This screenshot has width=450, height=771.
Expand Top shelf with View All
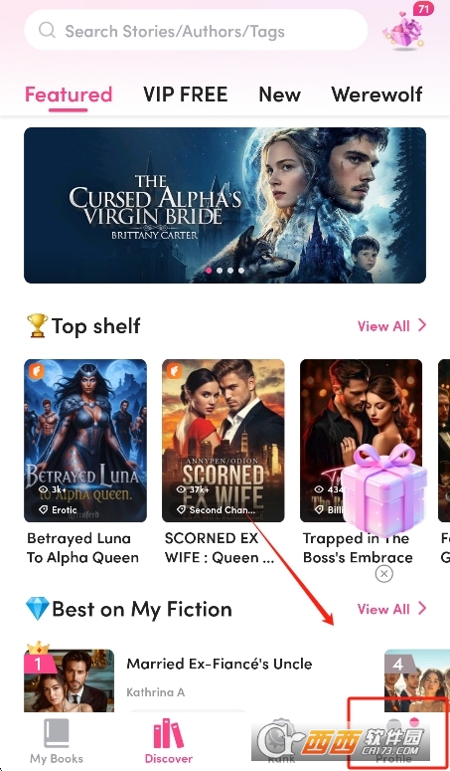tap(392, 325)
